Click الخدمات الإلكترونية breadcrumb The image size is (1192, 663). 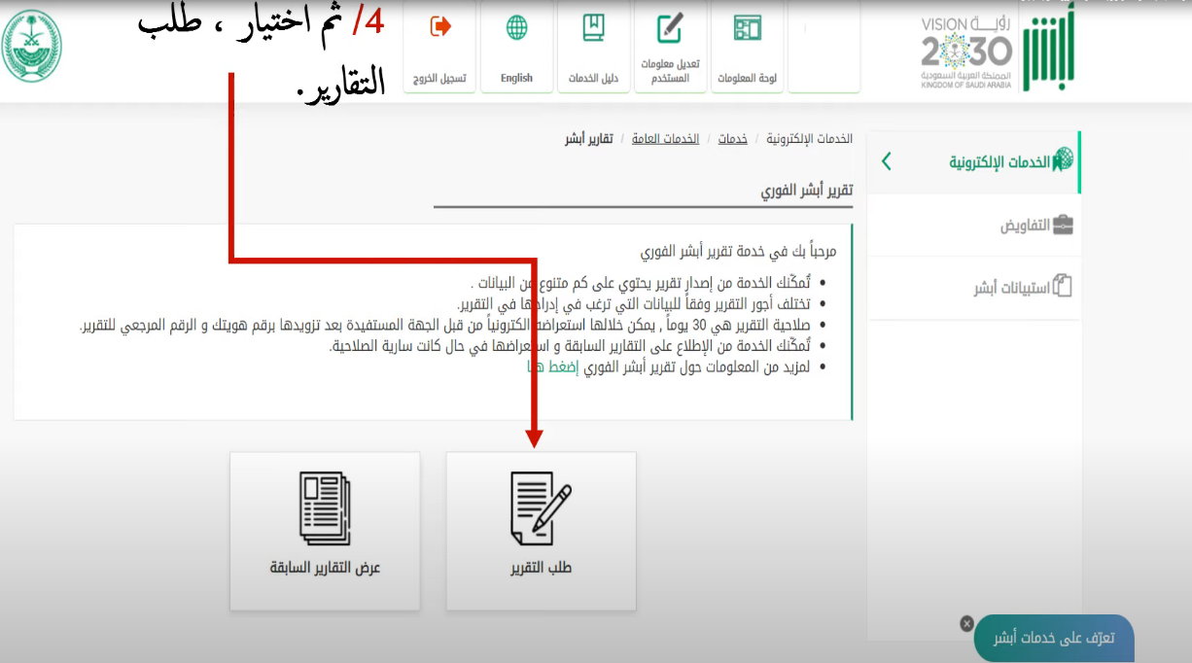tap(810, 139)
